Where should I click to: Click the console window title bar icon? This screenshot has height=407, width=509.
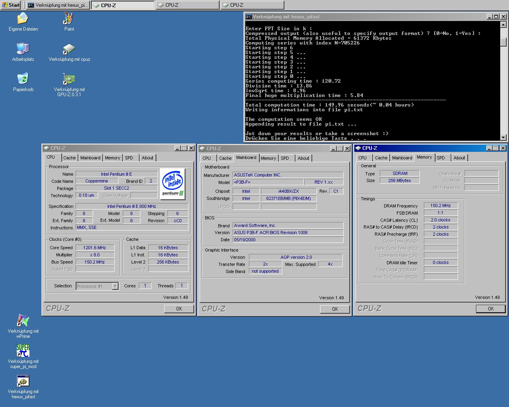click(x=249, y=17)
